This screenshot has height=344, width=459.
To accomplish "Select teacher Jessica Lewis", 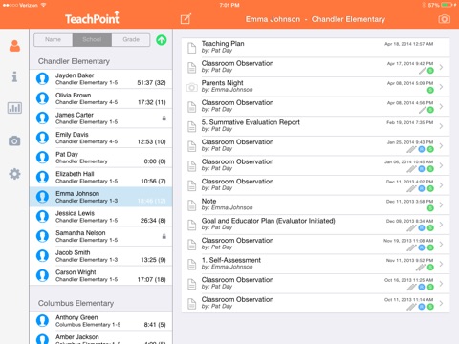I will [100, 217].
